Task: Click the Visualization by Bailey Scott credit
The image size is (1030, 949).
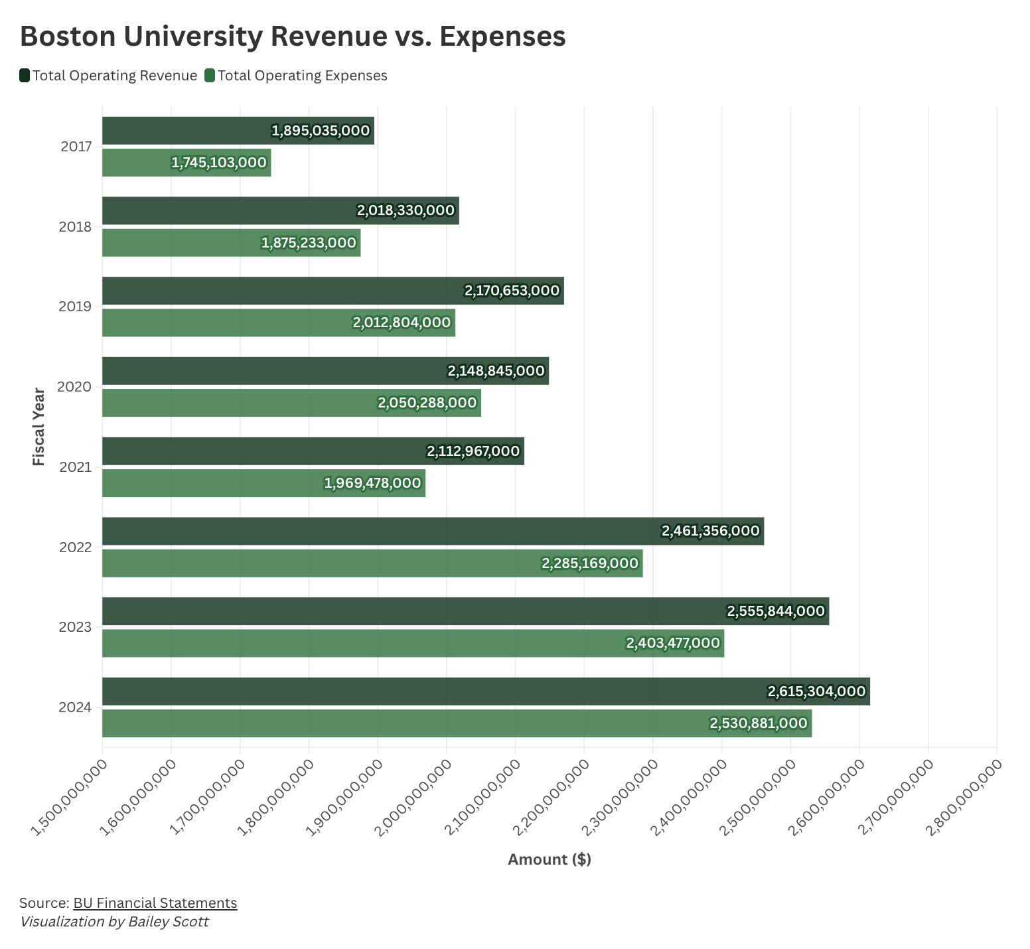Action: click(114, 922)
